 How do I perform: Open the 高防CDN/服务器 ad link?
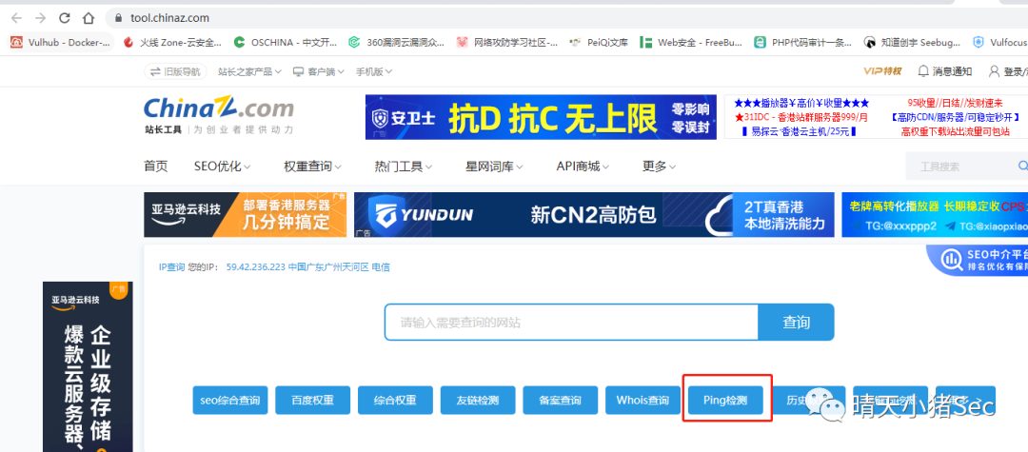click(956, 117)
